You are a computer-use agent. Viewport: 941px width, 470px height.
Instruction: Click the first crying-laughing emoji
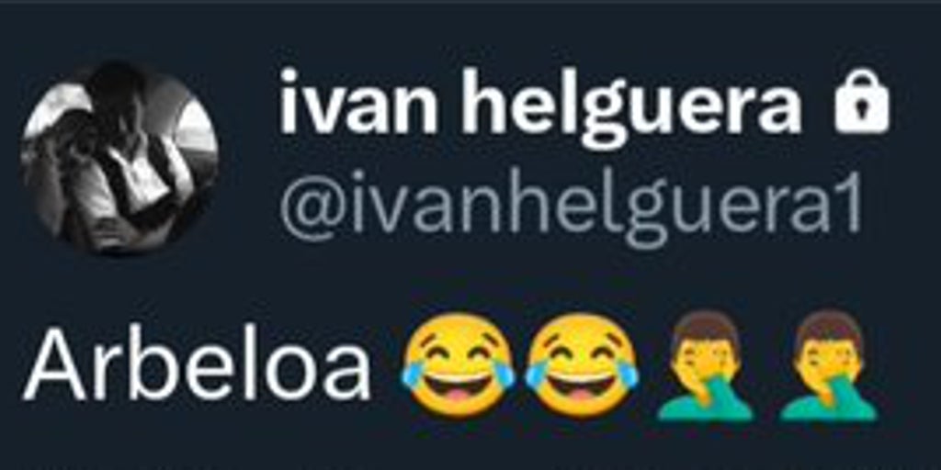point(459,365)
